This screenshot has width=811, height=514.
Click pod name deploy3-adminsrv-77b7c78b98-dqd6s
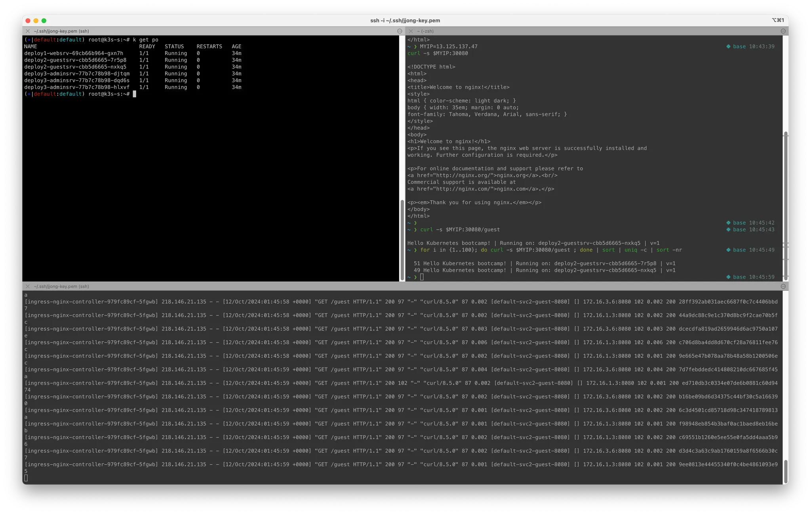(x=77, y=80)
